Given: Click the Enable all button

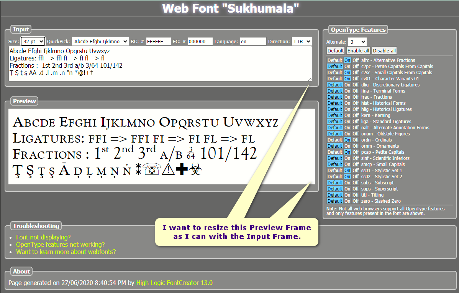Looking at the screenshot, I should coord(358,50).
